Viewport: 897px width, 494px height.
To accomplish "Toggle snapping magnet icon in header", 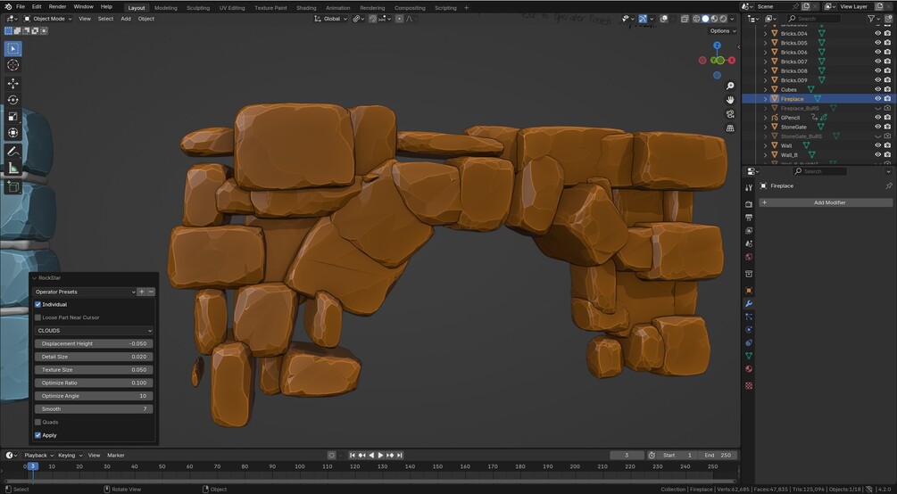I will click(x=373, y=19).
